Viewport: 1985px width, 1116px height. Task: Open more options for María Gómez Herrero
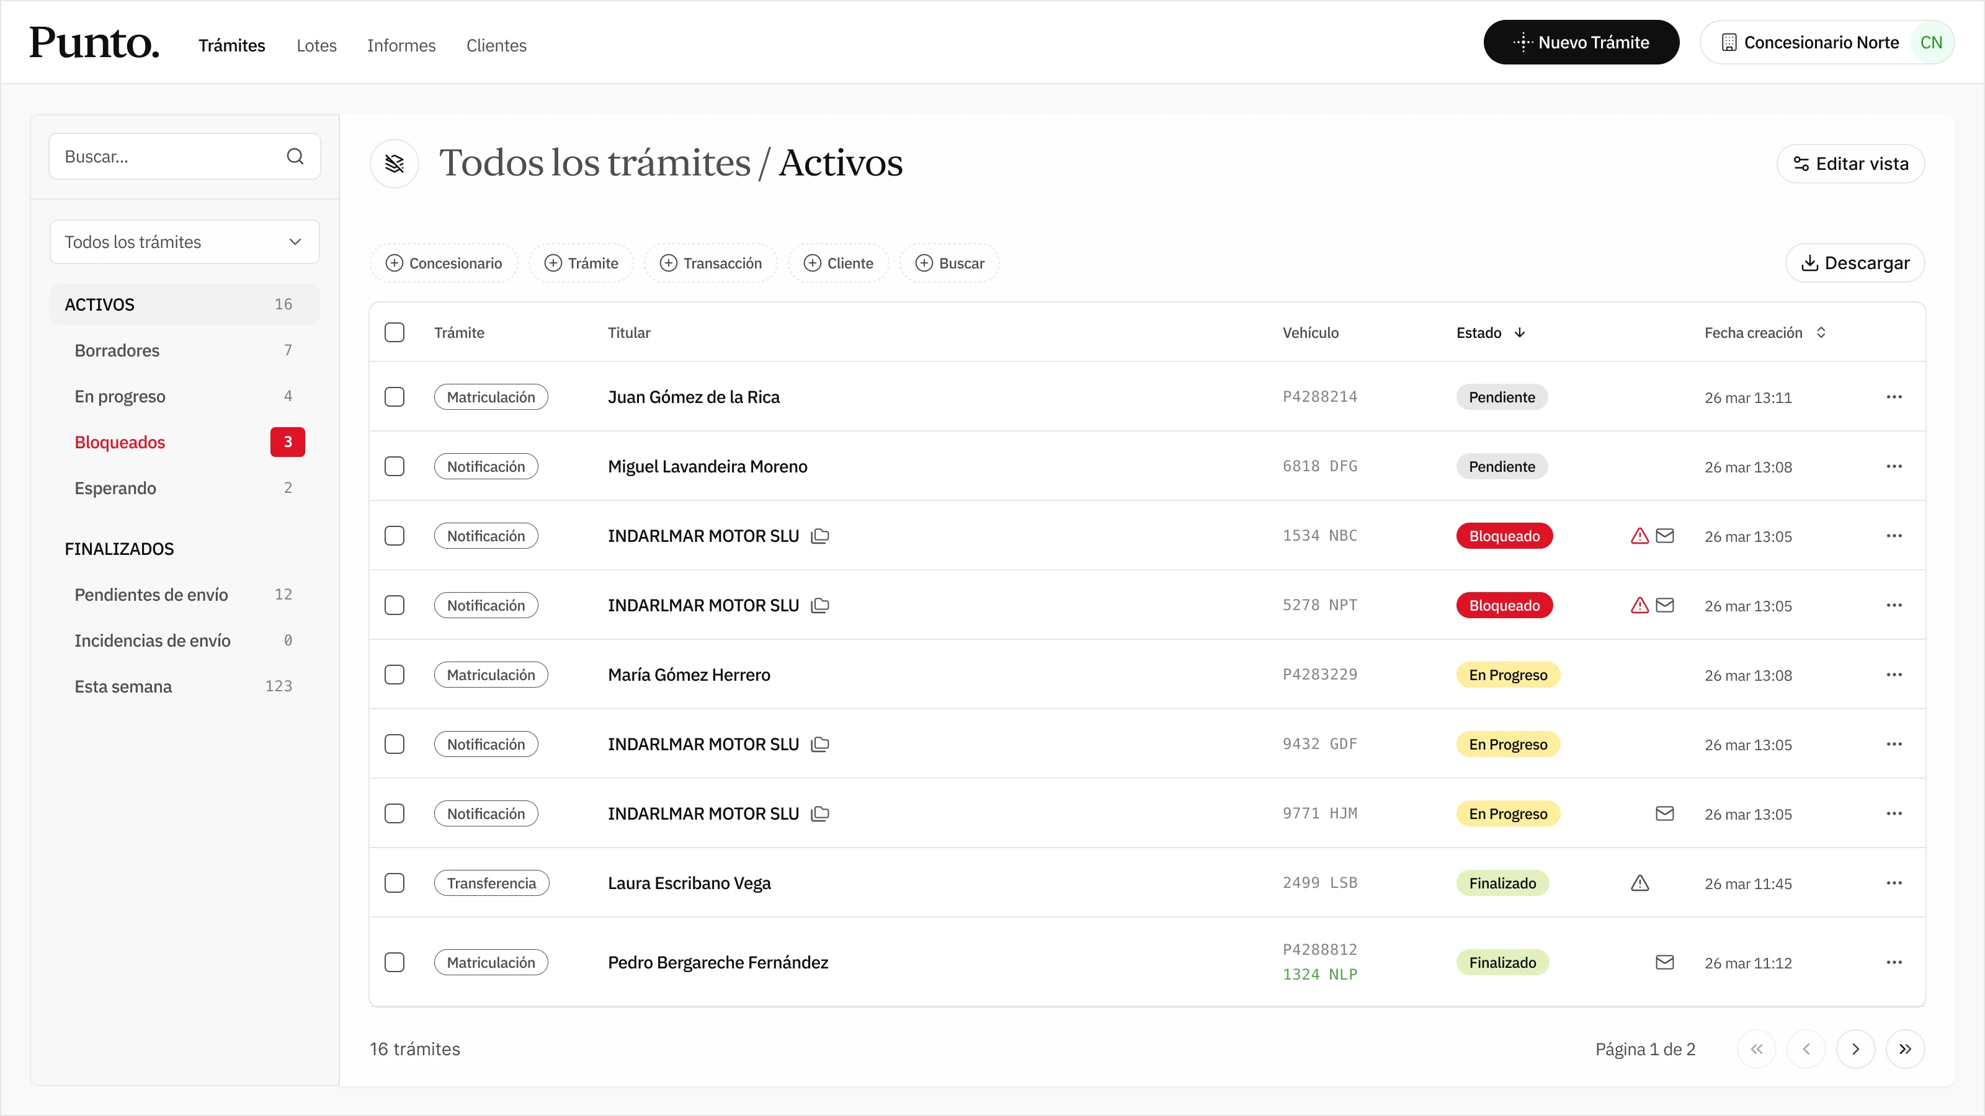[x=1894, y=675]
